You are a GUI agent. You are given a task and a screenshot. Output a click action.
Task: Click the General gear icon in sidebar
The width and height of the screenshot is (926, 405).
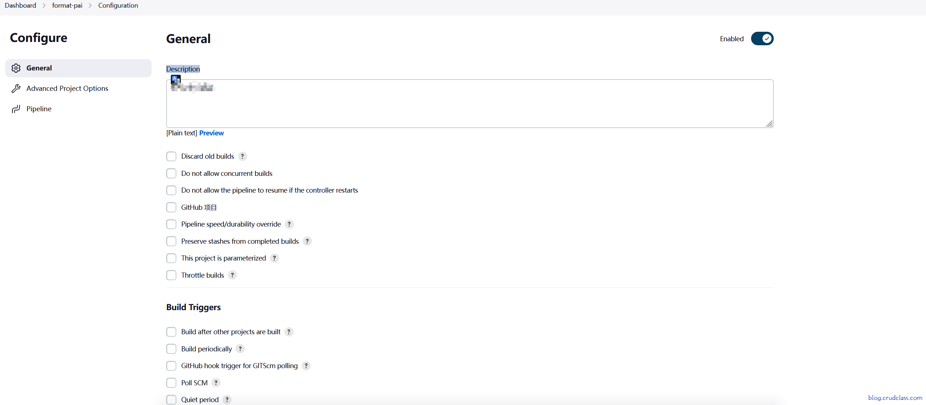coord(16,68)
